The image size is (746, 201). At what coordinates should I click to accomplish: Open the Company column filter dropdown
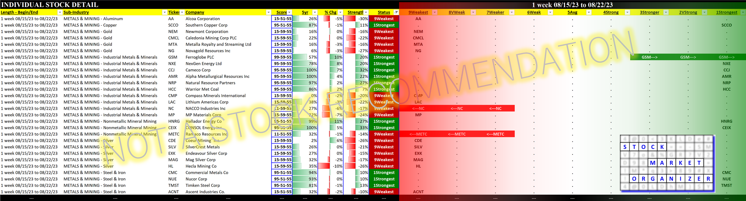[268, 12]
